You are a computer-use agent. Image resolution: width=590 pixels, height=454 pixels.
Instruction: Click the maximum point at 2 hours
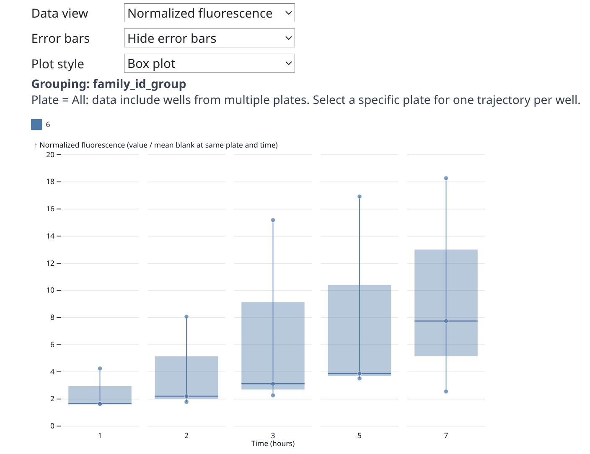[x=186, y=317]
